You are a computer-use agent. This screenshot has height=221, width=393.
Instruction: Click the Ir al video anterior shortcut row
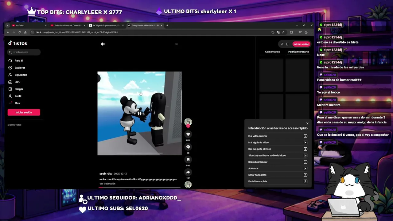click(278, 136)
